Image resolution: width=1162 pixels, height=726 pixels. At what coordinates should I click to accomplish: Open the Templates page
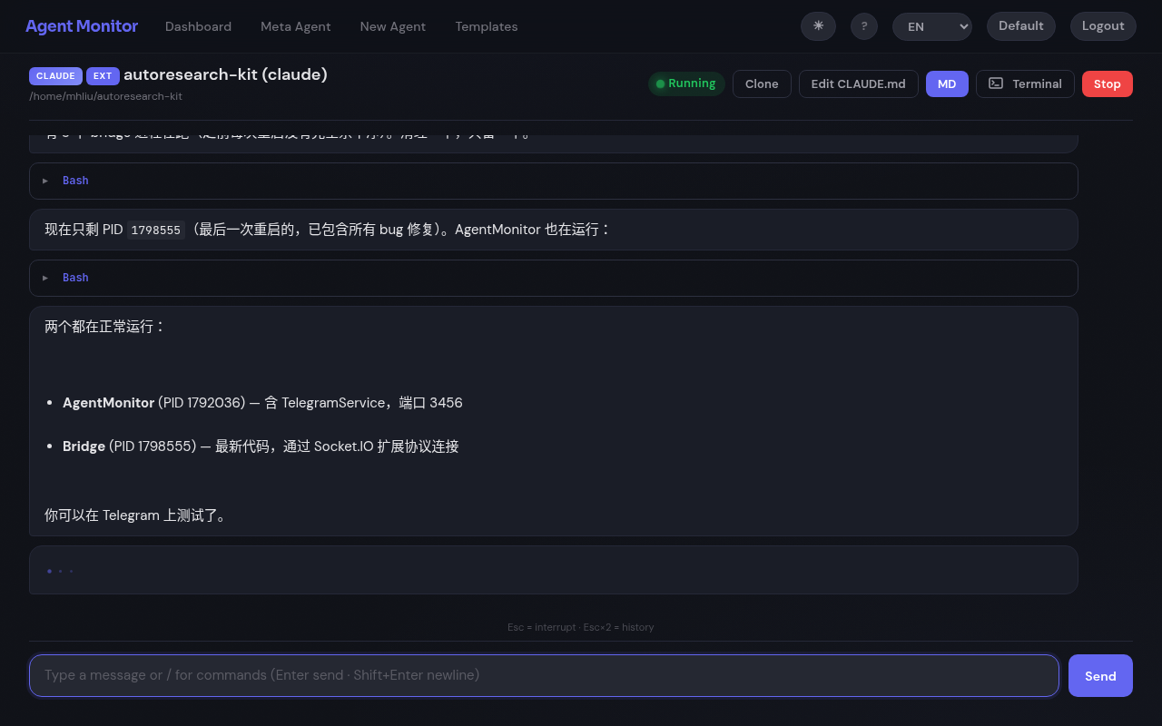click(x=487, y=26)
